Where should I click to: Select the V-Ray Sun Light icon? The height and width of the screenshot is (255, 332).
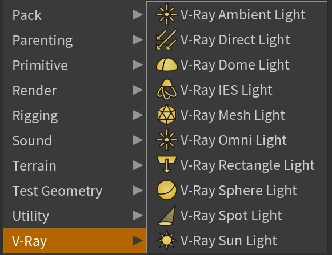167,240
